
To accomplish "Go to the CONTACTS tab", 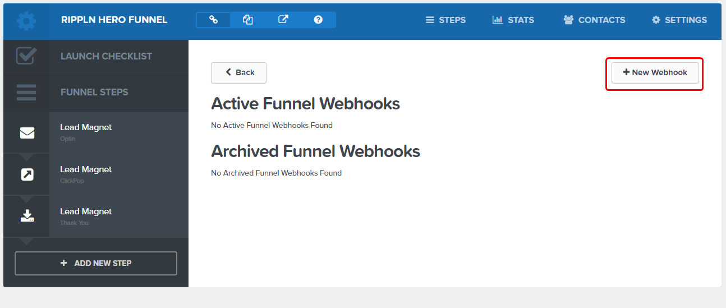I will [594, 20].
